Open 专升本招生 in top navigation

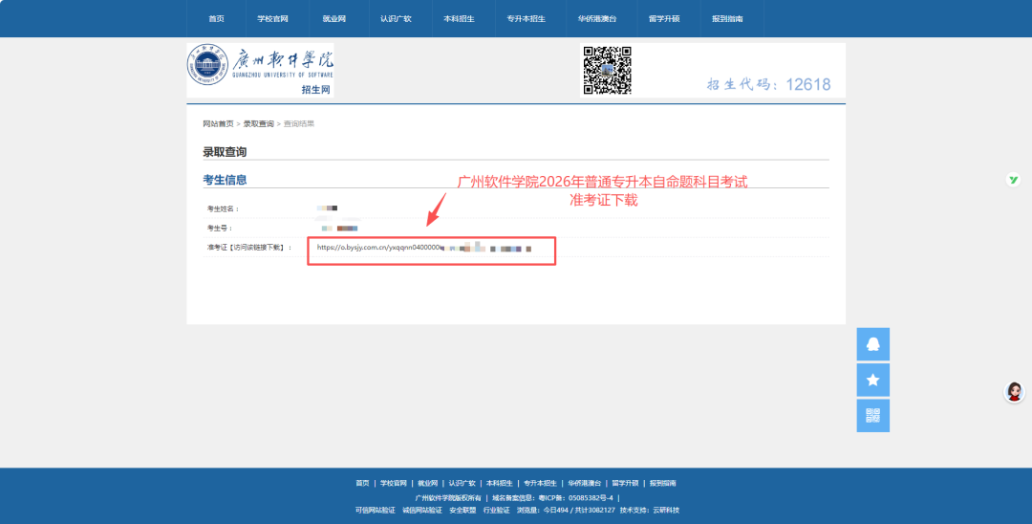point(527,19)
